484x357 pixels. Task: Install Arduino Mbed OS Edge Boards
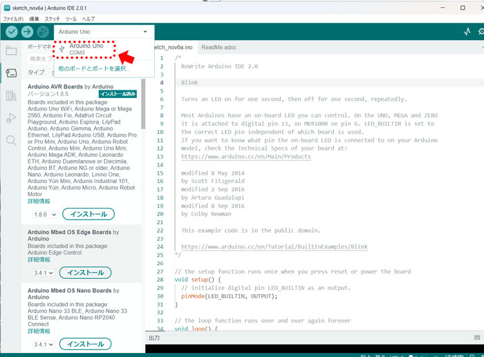(85, 273)
